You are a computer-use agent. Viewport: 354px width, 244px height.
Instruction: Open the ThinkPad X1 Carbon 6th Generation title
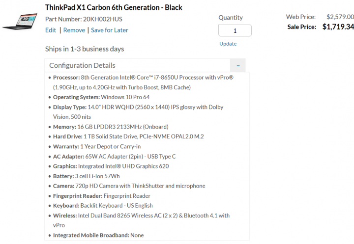114,7
